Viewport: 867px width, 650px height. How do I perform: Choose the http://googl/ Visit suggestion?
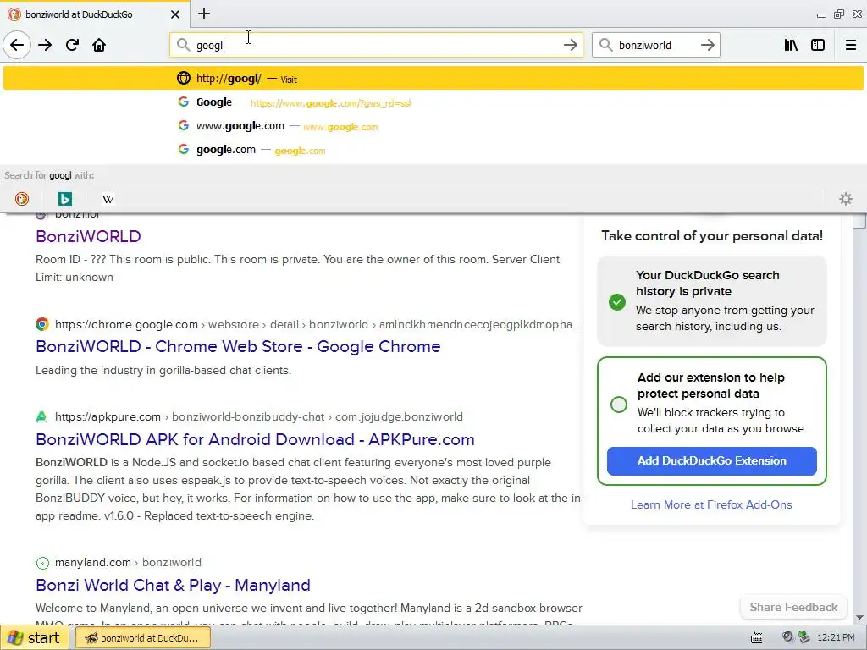point(433,79)
